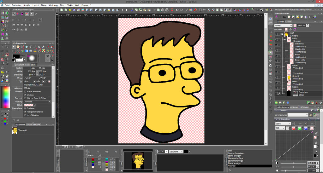Click the new document icon in toolbar

(x=62, y=10)
